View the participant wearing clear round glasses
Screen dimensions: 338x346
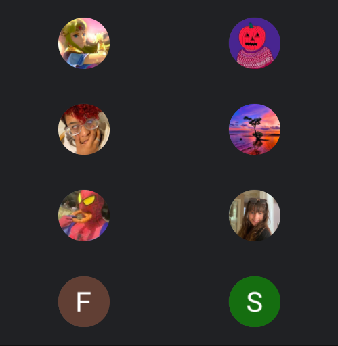84,129
